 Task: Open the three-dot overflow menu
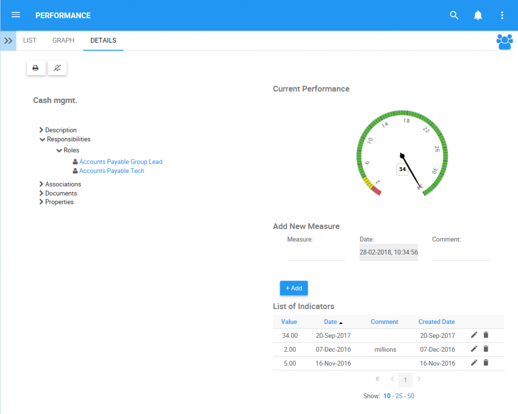tap(502, 15)
